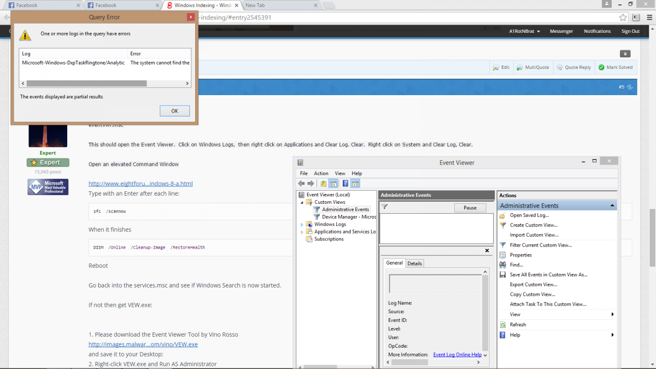Open the Event Log Online Help link

[457, 355]
